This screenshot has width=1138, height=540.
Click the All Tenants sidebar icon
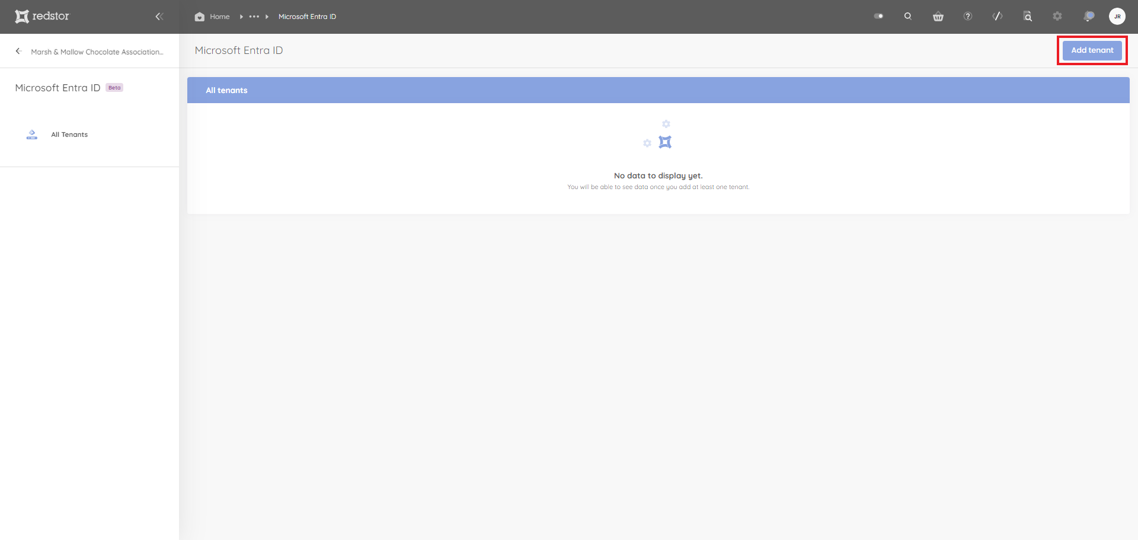32,135
